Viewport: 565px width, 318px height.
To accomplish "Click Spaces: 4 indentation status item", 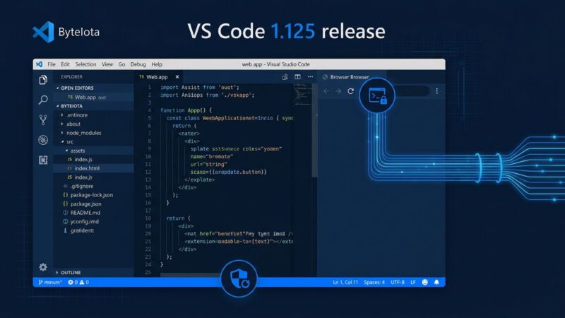I will point(374,282).
